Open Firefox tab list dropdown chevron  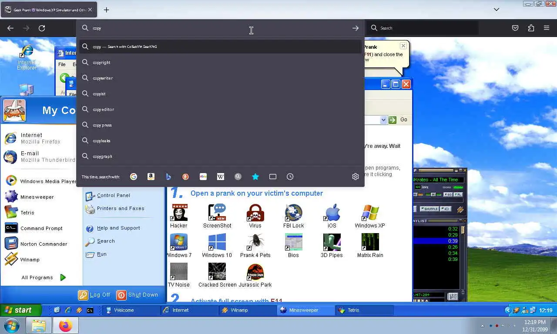[x=497, y=10]
